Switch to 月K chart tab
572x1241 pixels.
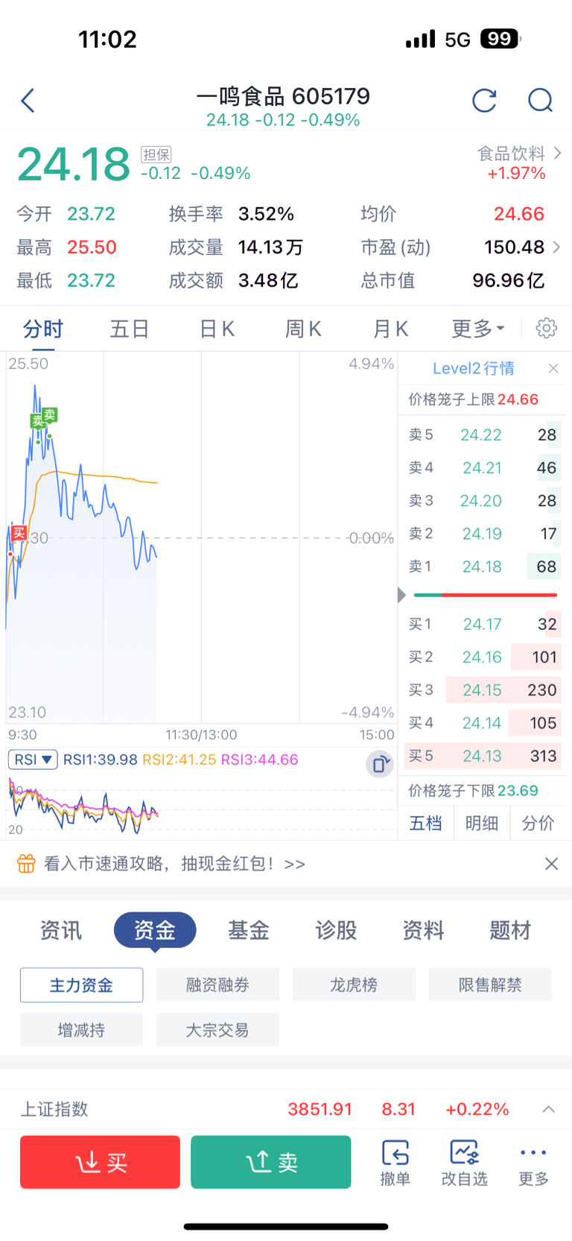point(391,329)
